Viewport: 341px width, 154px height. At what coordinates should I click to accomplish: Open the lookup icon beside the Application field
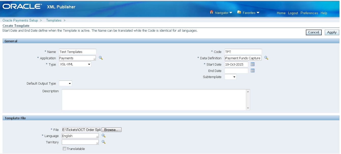point(101,58)
